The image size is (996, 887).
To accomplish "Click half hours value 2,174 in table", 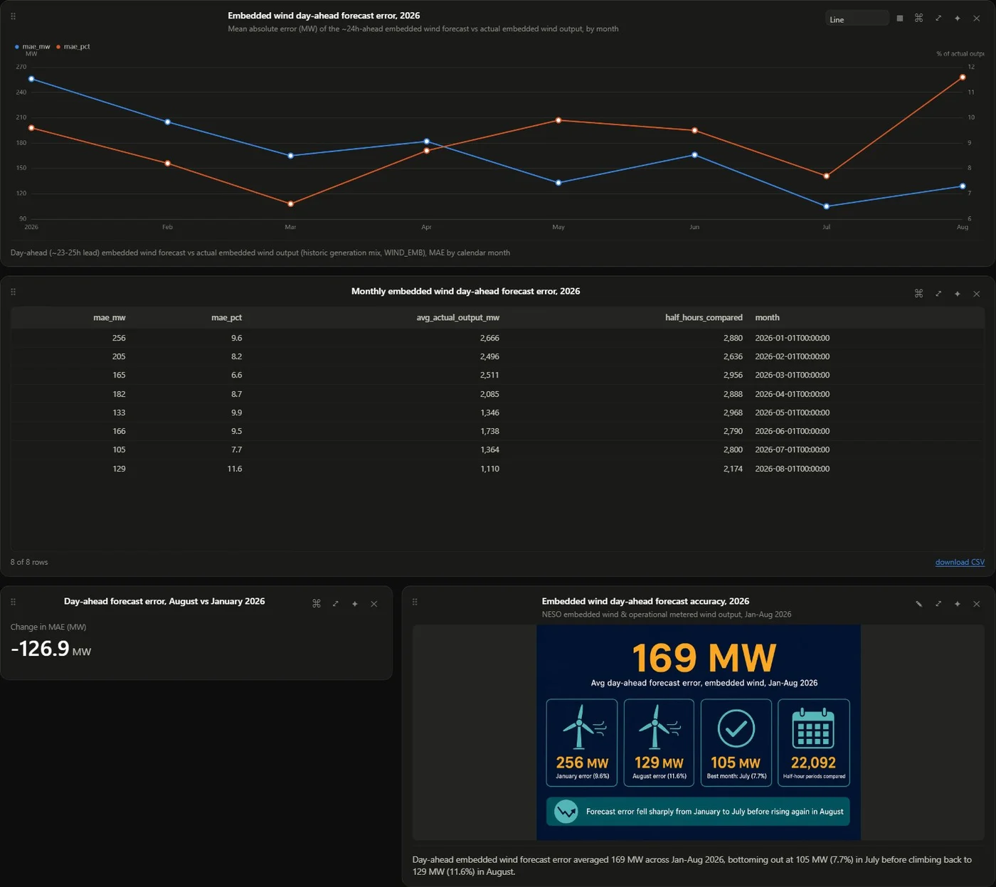I will [x=733, y=469].
